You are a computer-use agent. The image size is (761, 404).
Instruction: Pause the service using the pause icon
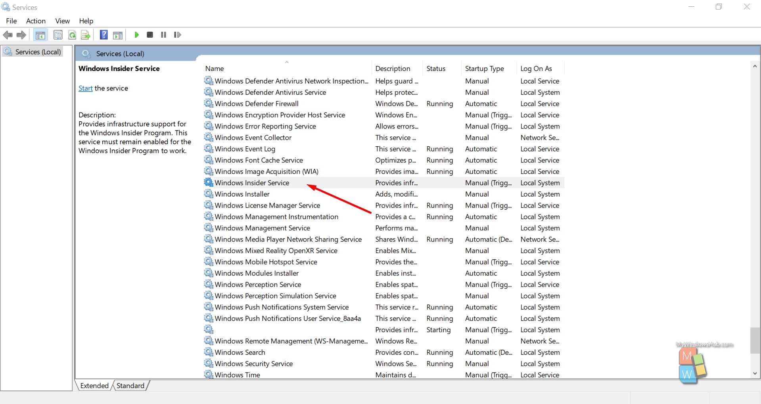tap(163, 35)
